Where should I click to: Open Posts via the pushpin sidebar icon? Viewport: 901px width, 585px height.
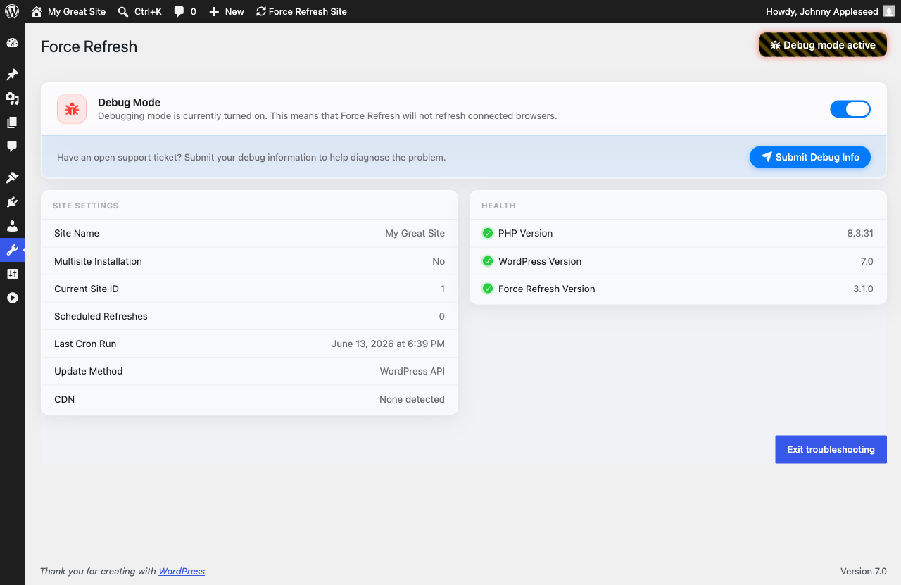[x=12, y=75]
